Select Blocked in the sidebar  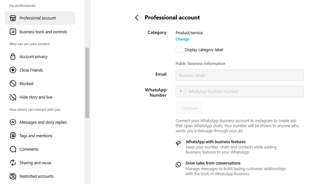point(40,84)
